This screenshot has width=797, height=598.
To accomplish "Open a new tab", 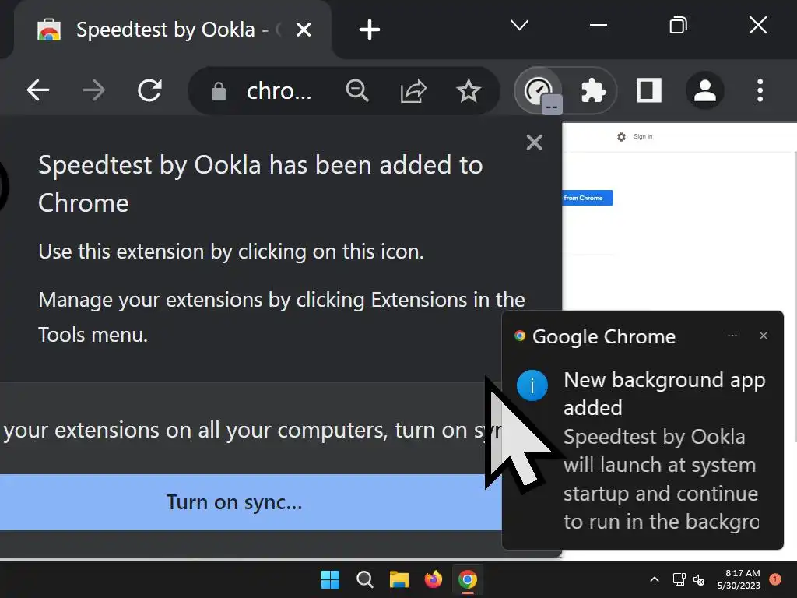I will [x=370, y=30].
